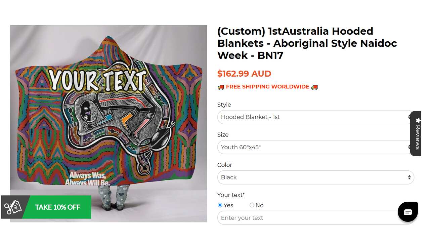Click the truck icon after WORLDWIDE
Viewport: 430px width, 242px height.
[314, 86]
